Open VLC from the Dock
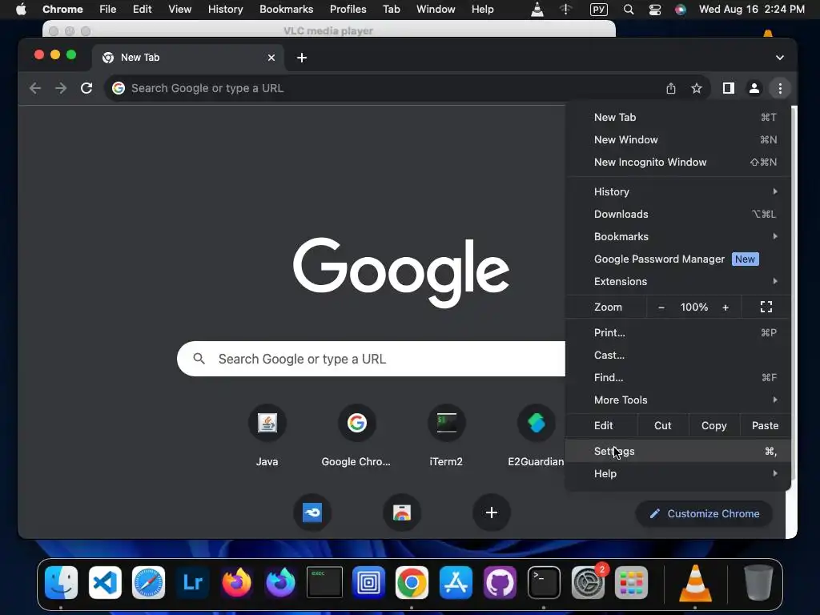820x615 pixels. click(695, 582)
